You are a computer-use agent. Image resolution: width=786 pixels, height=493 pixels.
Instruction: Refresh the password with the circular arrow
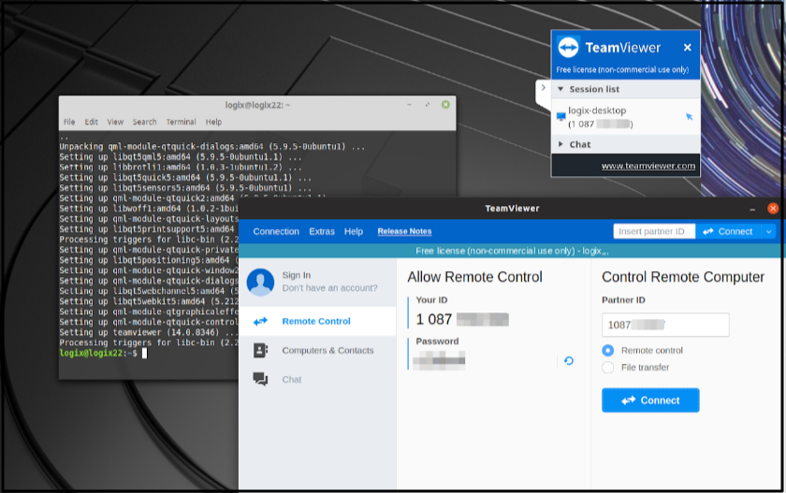569,361
